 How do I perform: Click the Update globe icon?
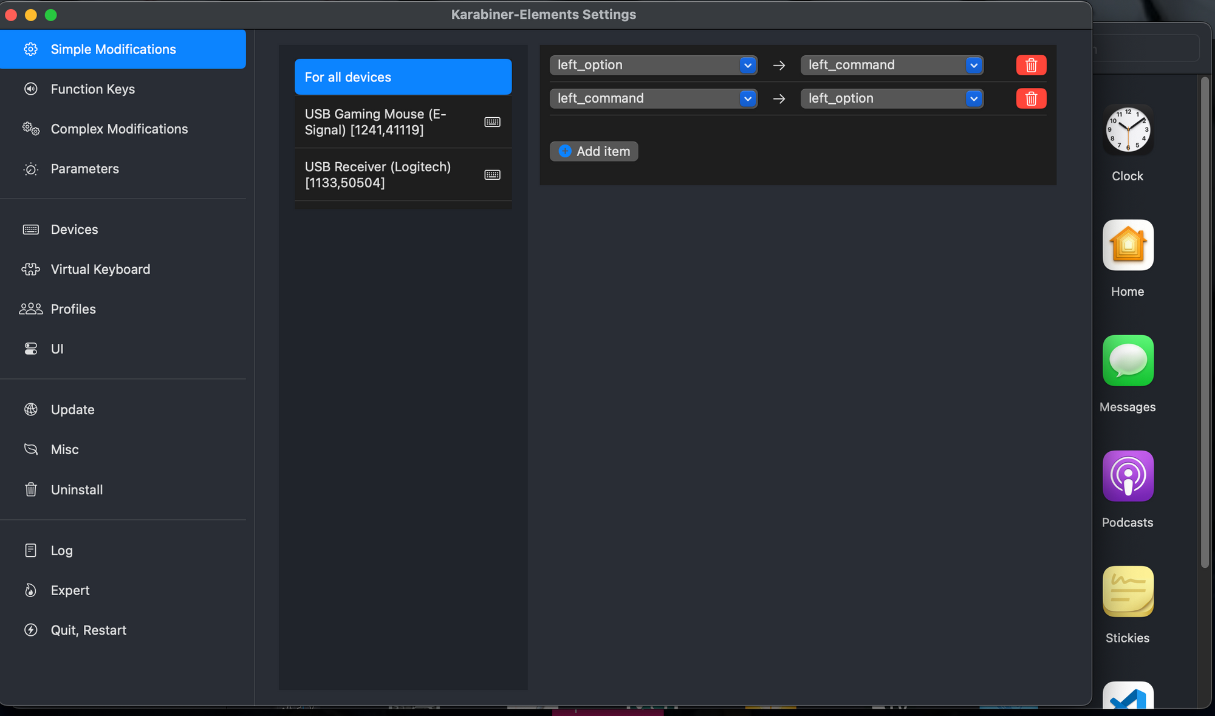coord(30,409)
